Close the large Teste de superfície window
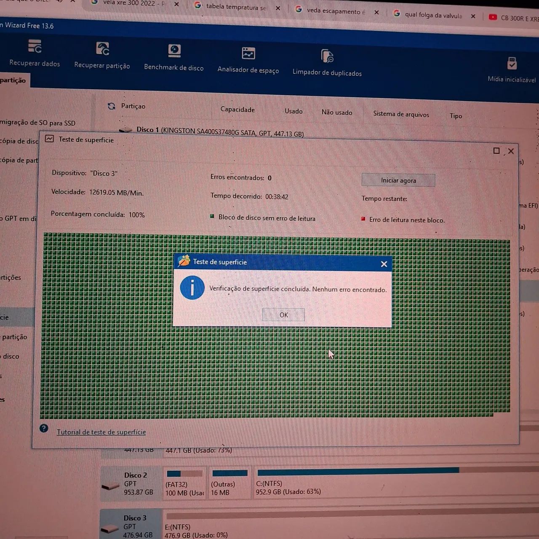 tap(511, 151)
